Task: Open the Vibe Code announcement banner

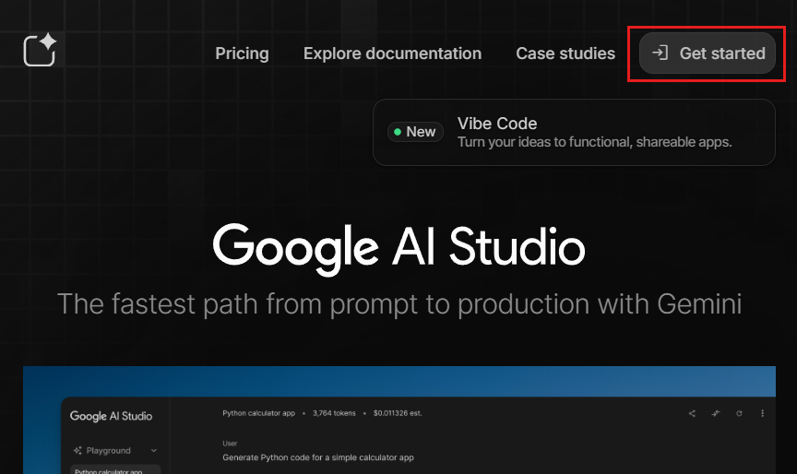Action: coord(574,133)
